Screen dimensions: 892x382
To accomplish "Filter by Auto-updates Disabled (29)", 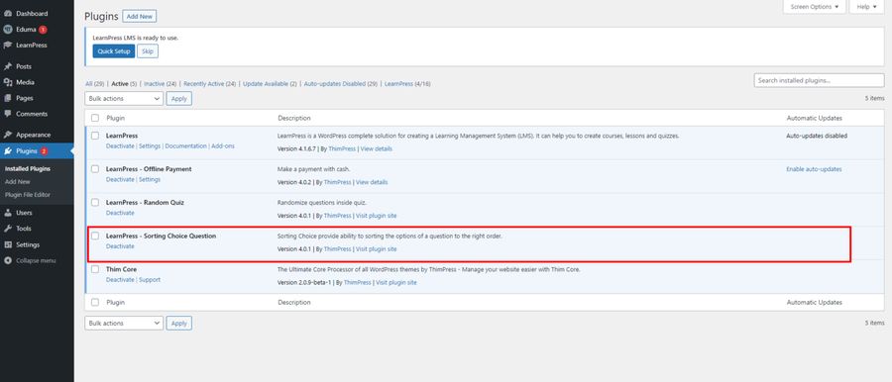I will (341, 83).
